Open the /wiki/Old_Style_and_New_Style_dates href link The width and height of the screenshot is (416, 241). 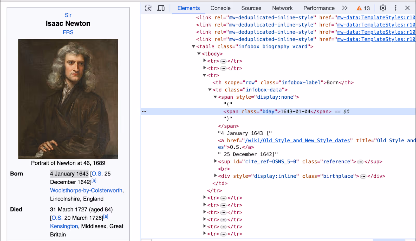tap(297, 140)
